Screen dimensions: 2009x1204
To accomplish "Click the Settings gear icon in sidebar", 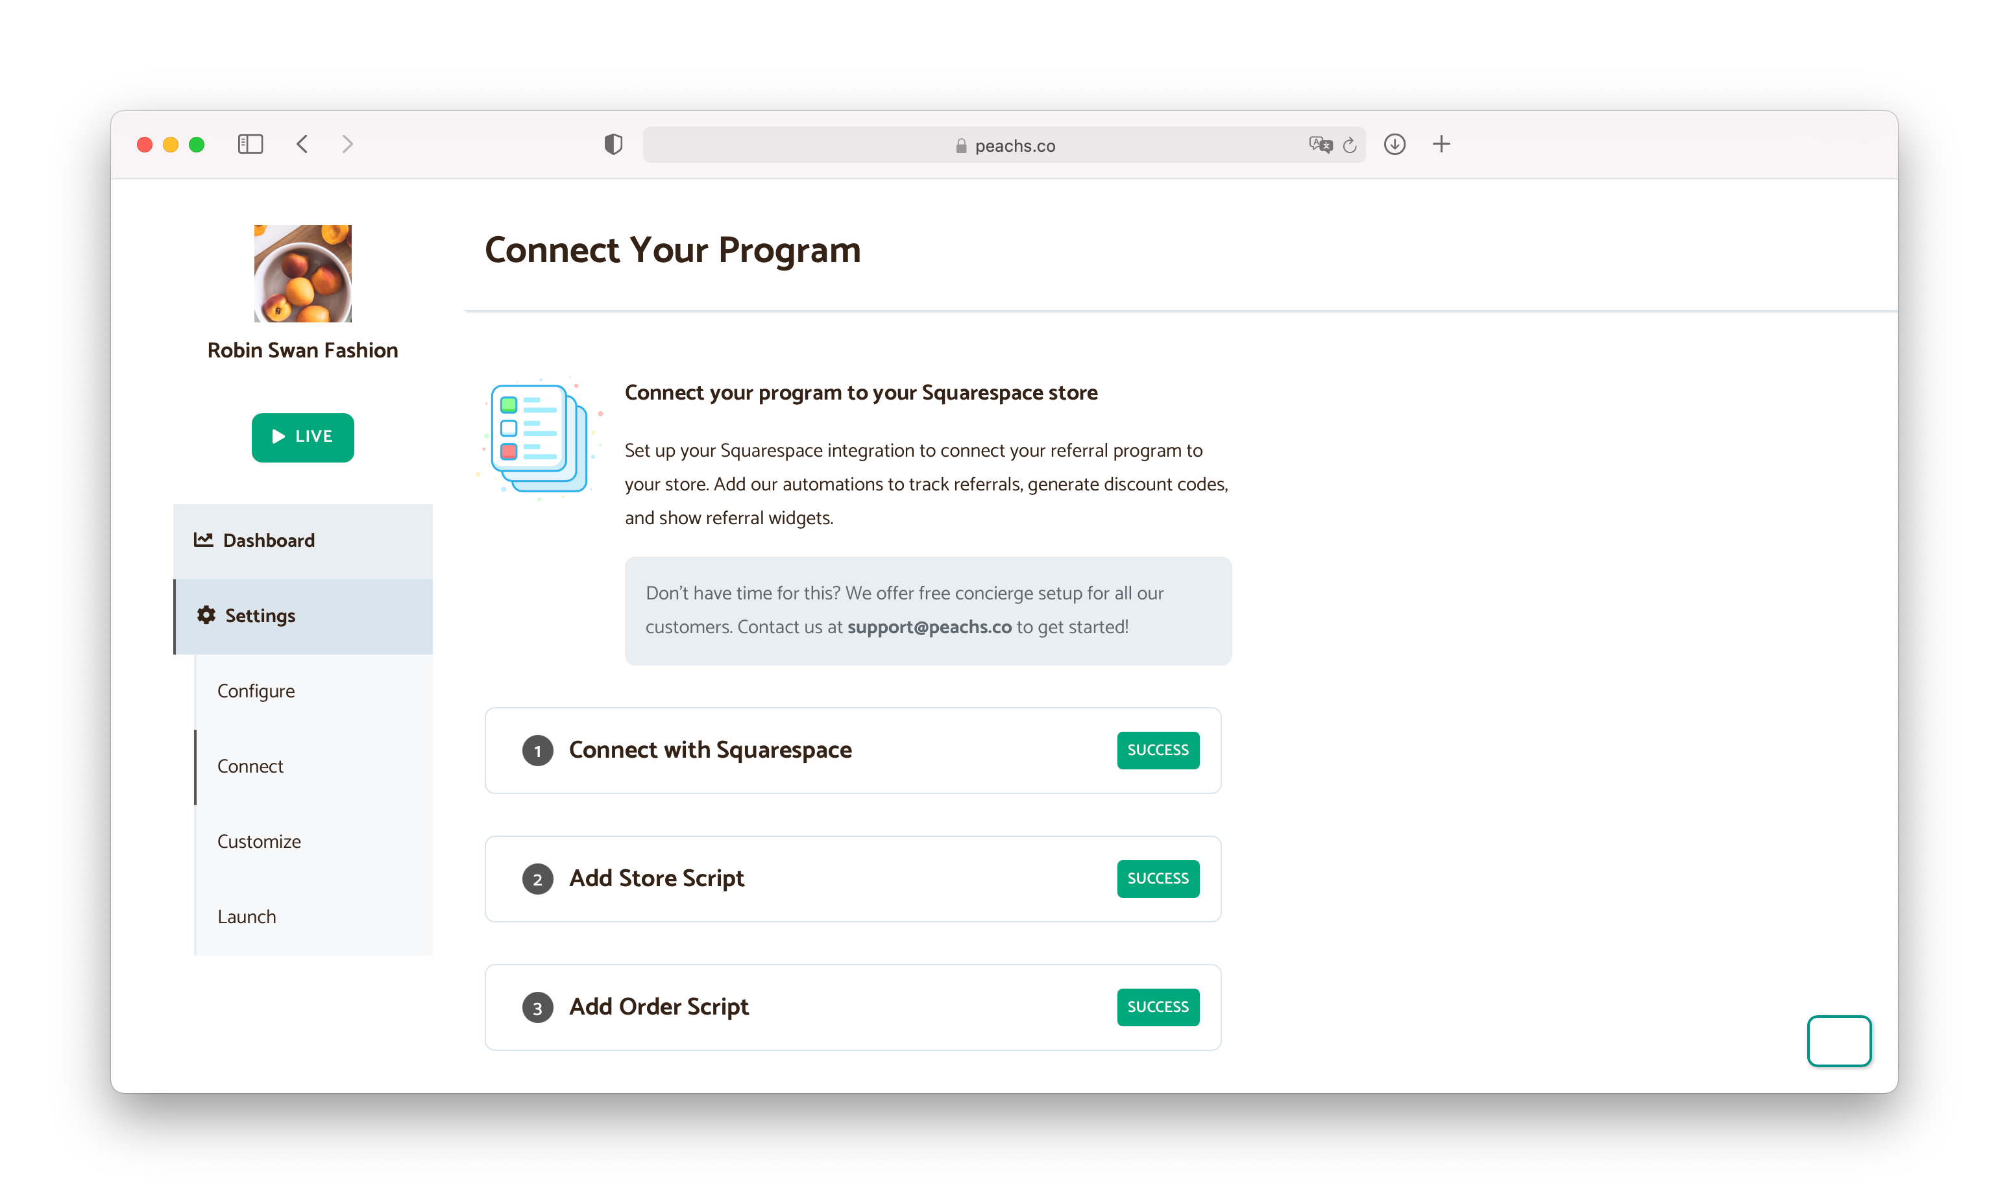I will coord(206,615).
